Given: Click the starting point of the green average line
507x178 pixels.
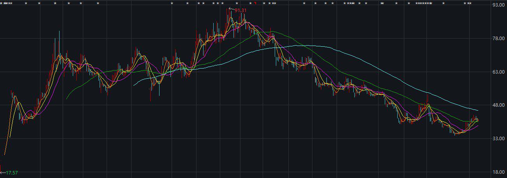Looking at the screenshot, I should coord(67,99).
